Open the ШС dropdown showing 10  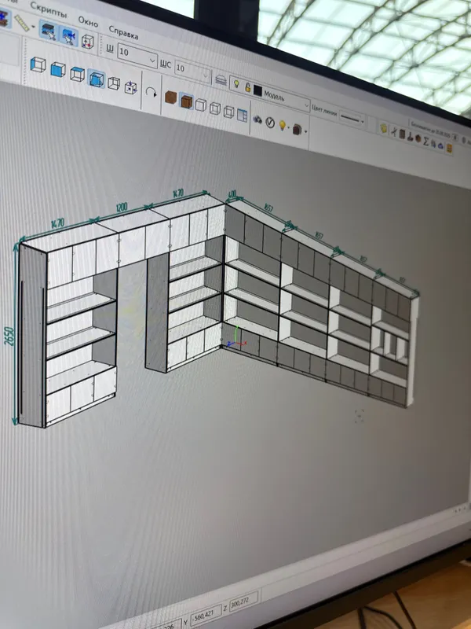[193, 70]
